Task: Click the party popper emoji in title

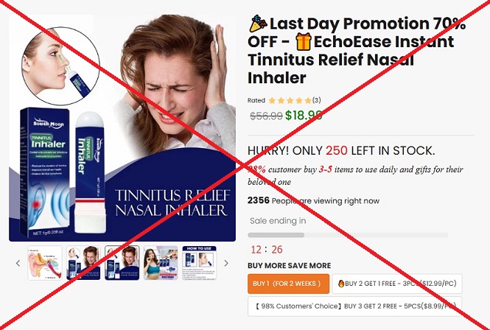Action: 258,24
